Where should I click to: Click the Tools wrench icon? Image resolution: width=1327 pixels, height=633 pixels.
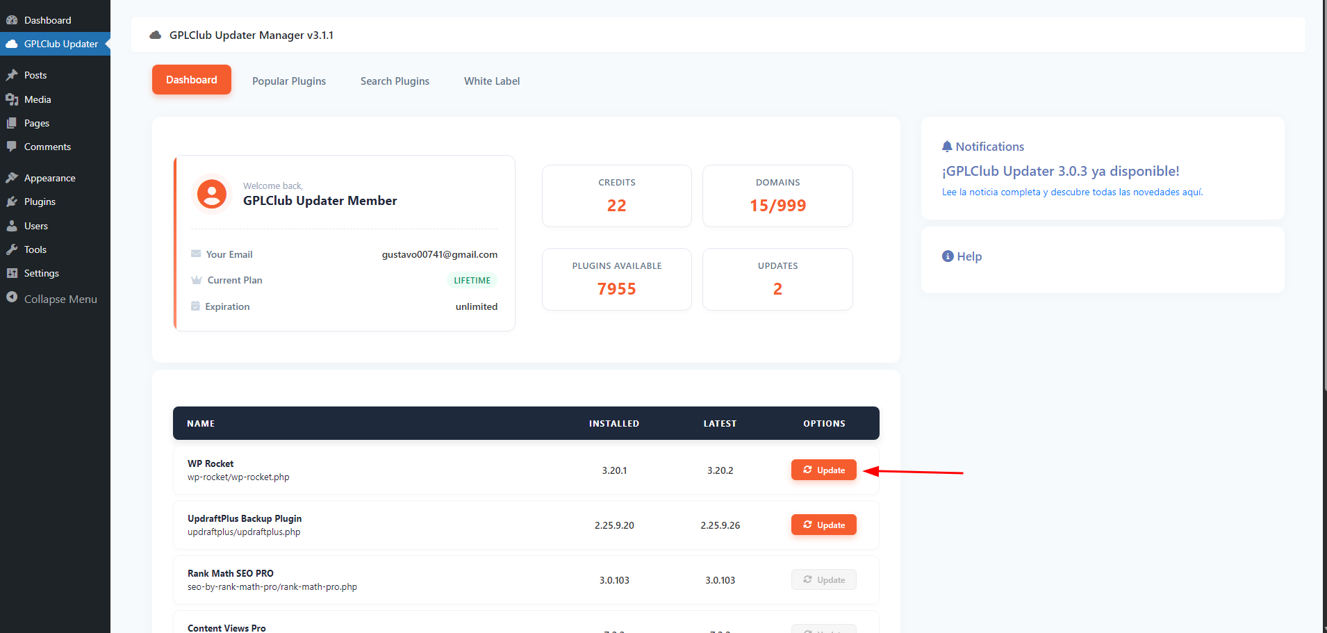pos(12,249)
